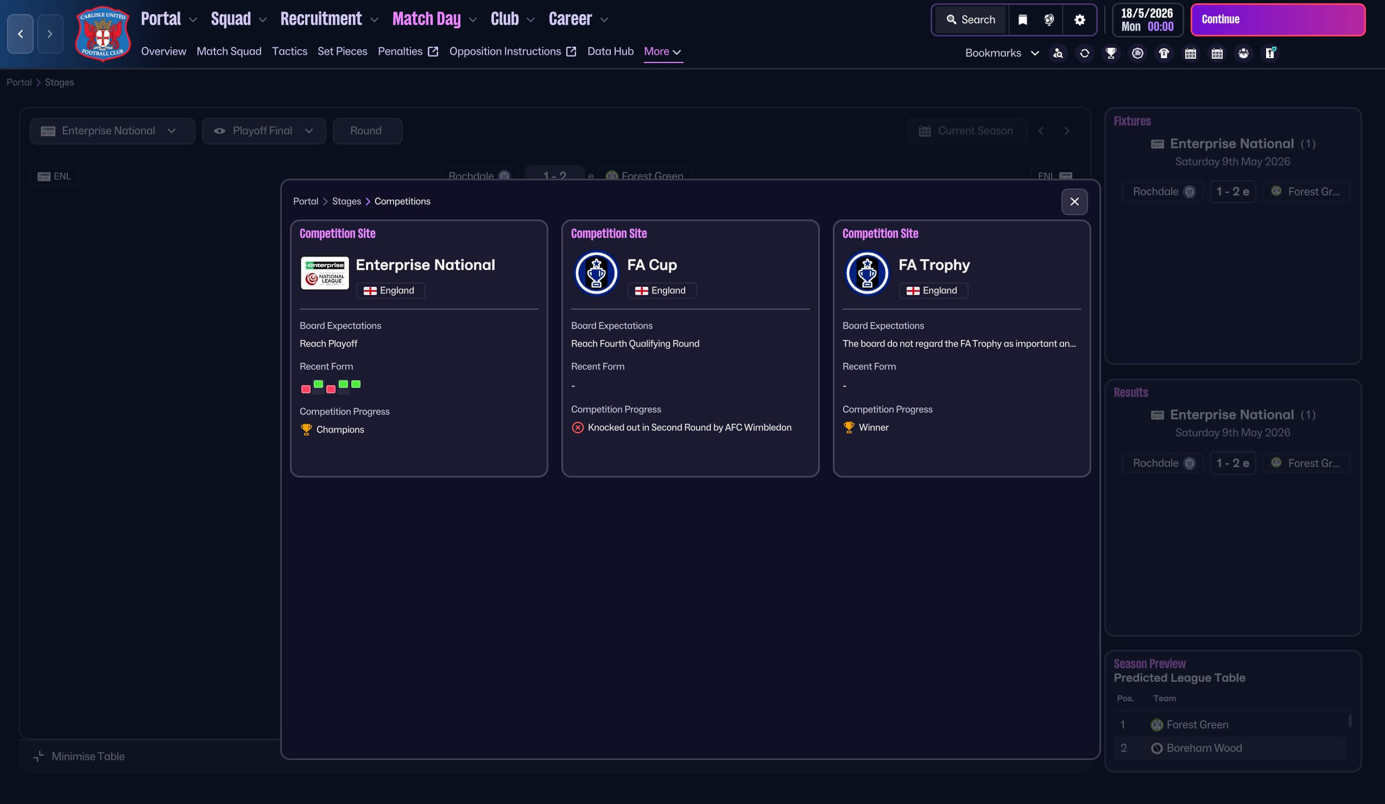This screenshot has height=804, width=1385.
Task: Switch to the Tactics tab
Action: click(x=289, y=52)
